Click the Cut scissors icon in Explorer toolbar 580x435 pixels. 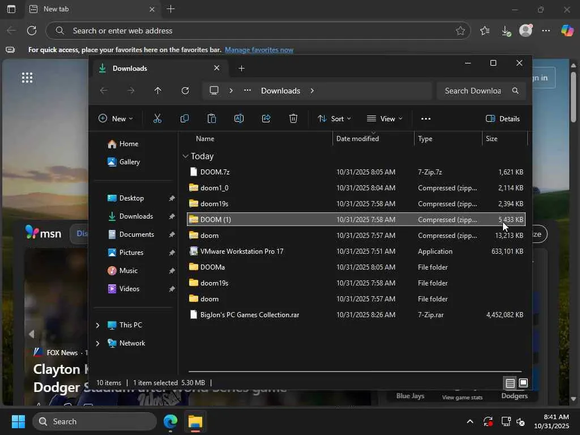157,118
